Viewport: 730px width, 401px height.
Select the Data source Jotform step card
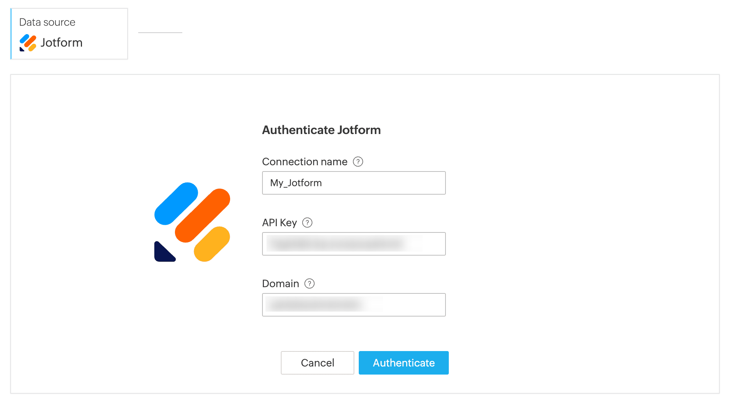[x=69, y=34]
